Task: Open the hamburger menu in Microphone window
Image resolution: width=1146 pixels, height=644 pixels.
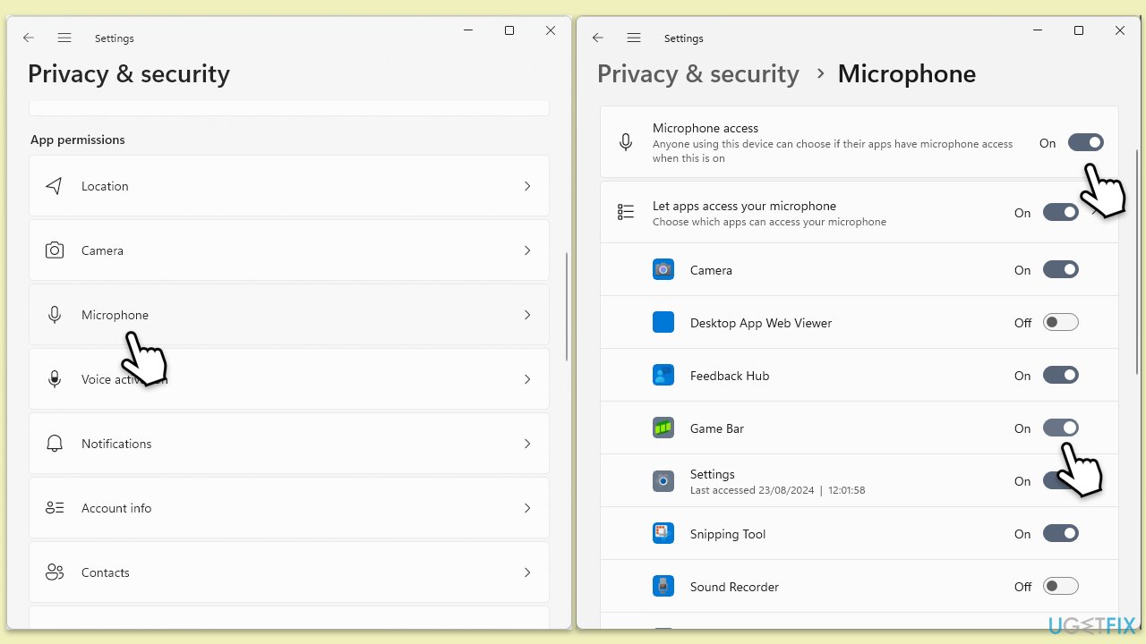Action: click(x=634, y=38)
